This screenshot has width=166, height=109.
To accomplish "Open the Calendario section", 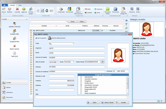I will [15, 92].
